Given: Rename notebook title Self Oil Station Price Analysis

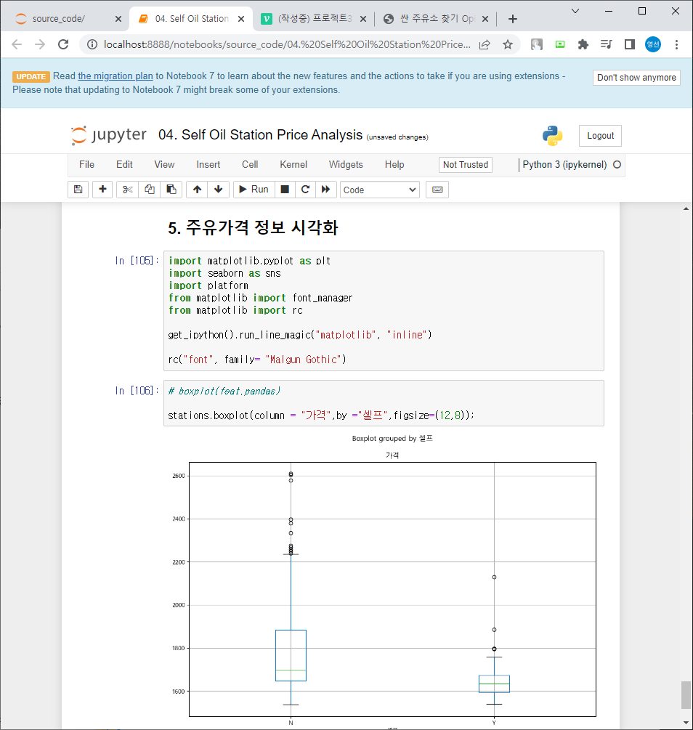Looking at the screenshot, I should coord(260,135).
